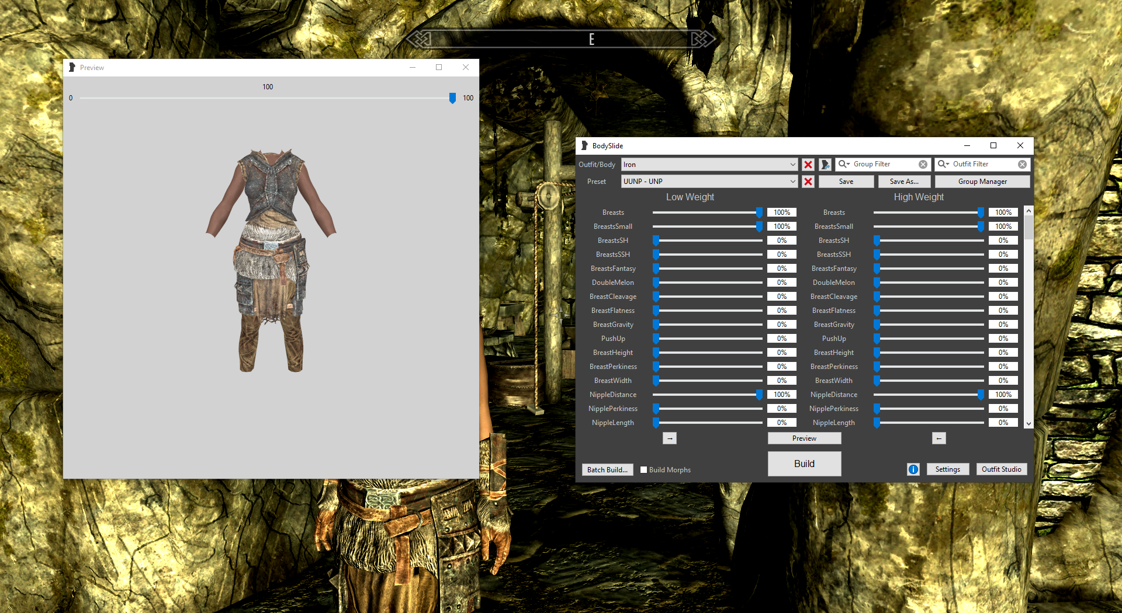Click the Preview window weight slider handle
The height and width of the screenshot is (613, 1122).
(x=452, y=98)
